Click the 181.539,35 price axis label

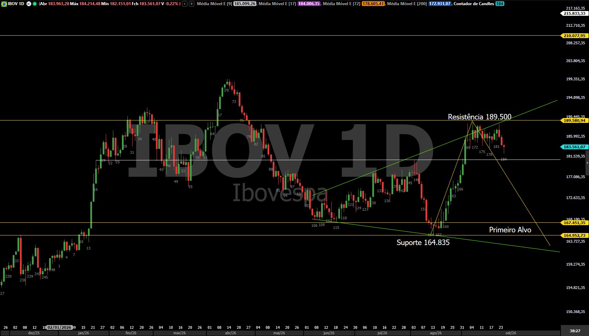[575, 156]
